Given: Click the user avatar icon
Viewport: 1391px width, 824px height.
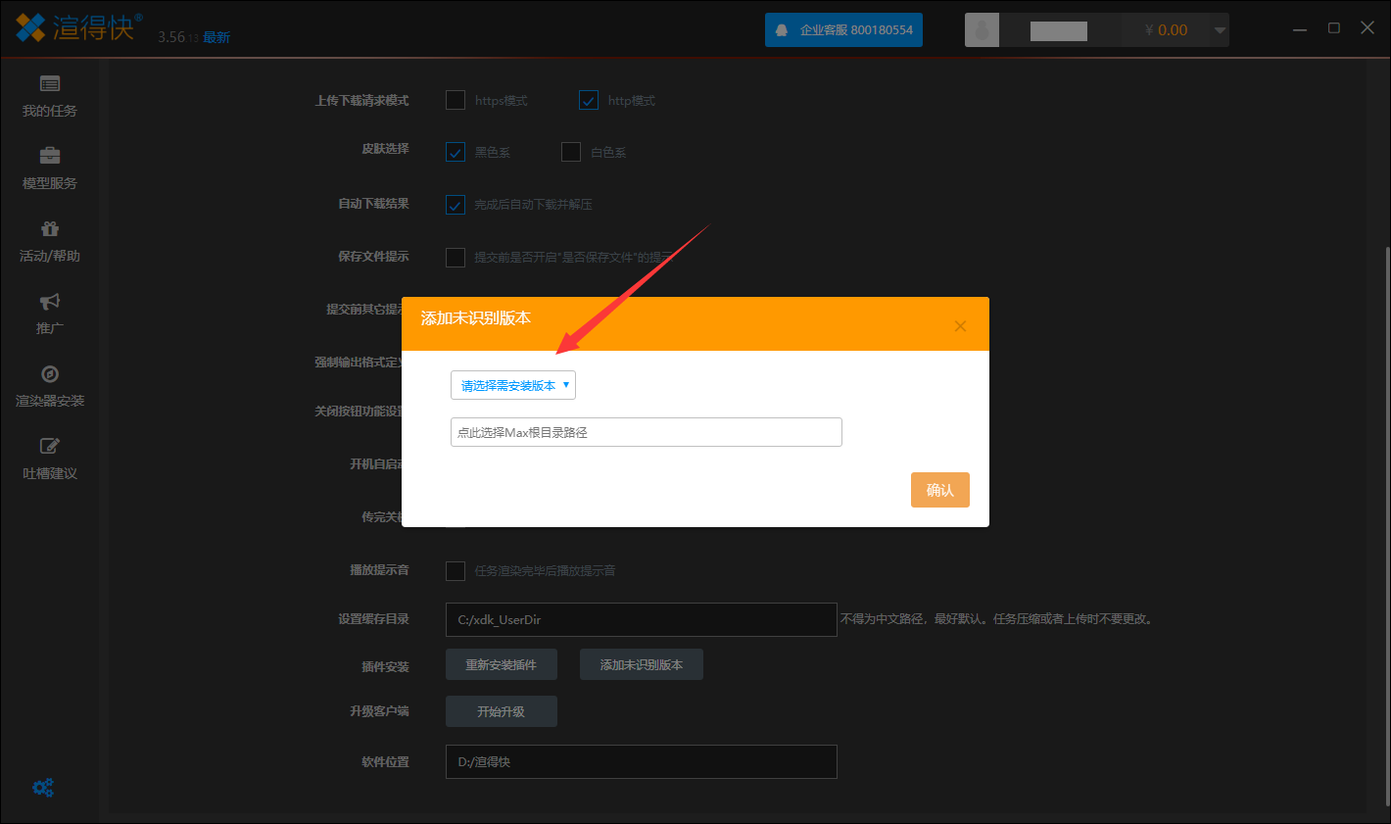Looking at the screenshot, I should point(983,30).
